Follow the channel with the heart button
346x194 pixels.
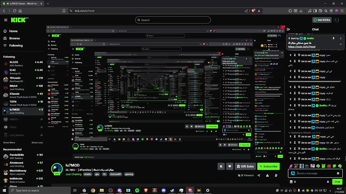coord(229,166)
